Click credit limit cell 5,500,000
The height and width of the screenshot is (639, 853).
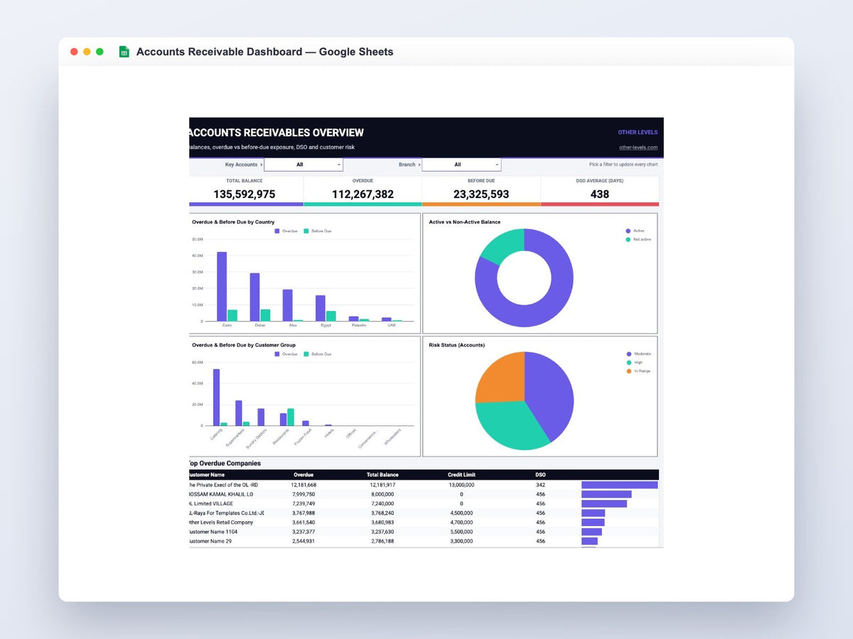point(461,531)
